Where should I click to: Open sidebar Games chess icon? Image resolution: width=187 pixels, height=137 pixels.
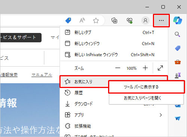click(178, 75)
